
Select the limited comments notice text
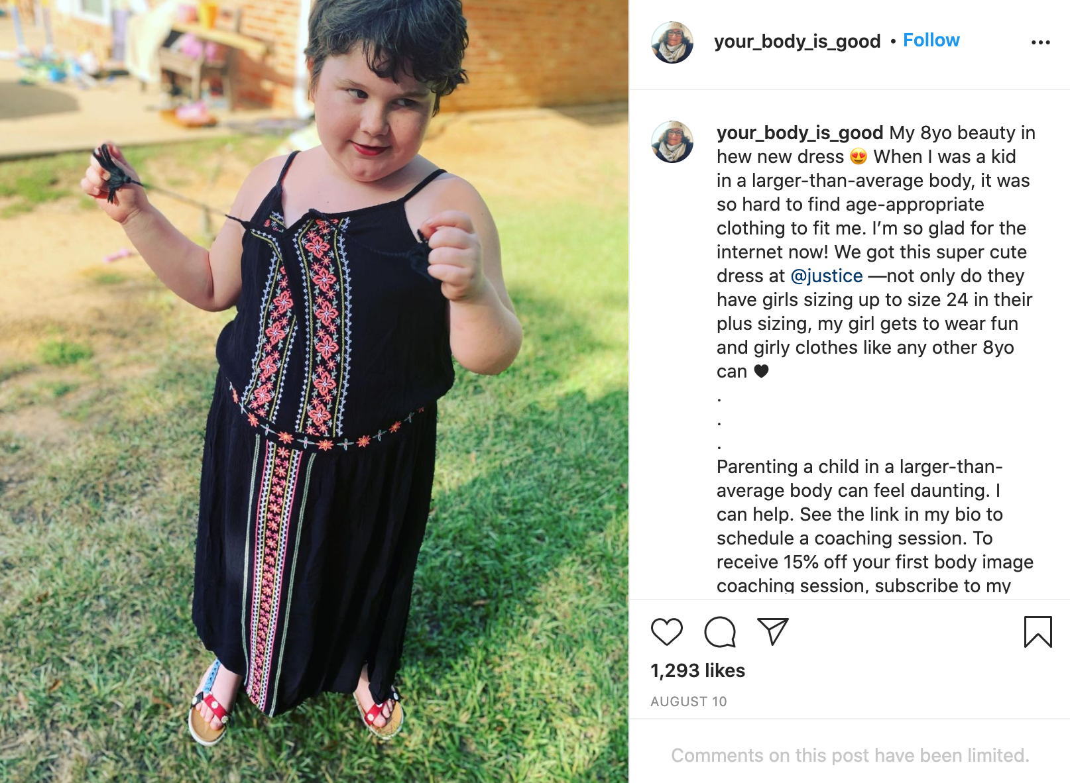pos(850,755)
